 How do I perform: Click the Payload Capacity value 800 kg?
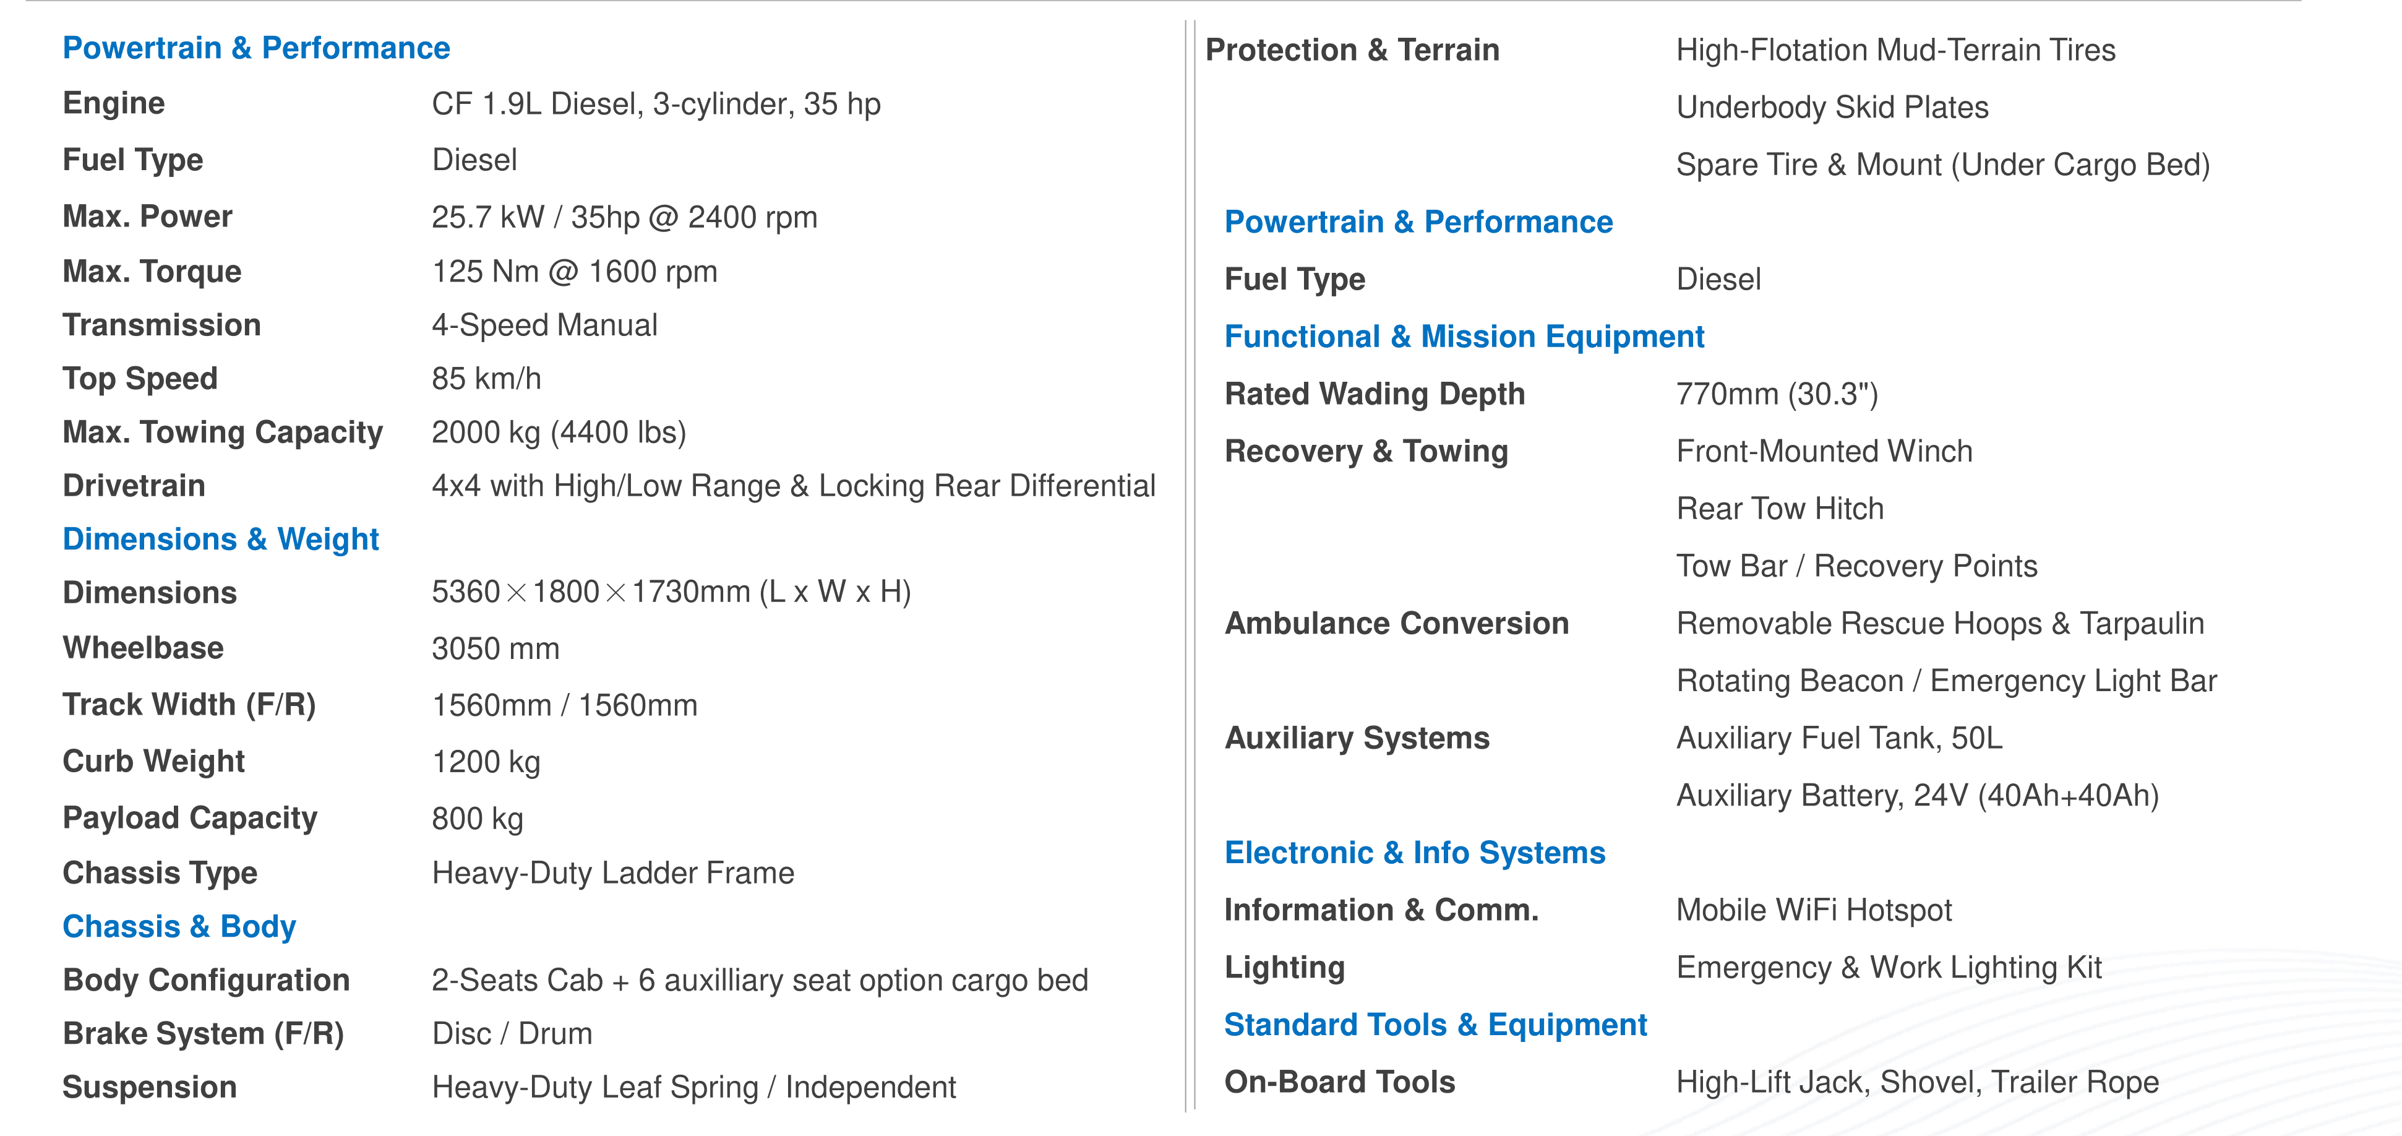point(476,818)
